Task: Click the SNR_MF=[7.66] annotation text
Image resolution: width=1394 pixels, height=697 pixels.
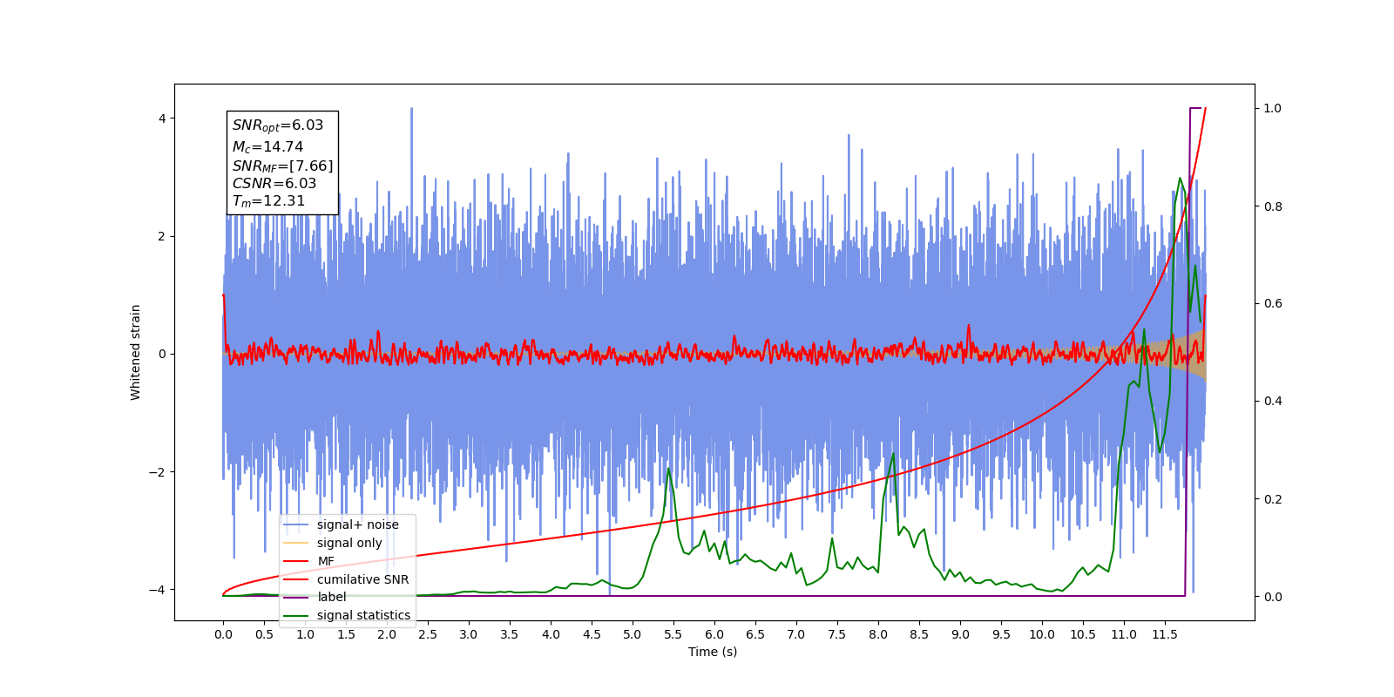Action: [282, 166]
